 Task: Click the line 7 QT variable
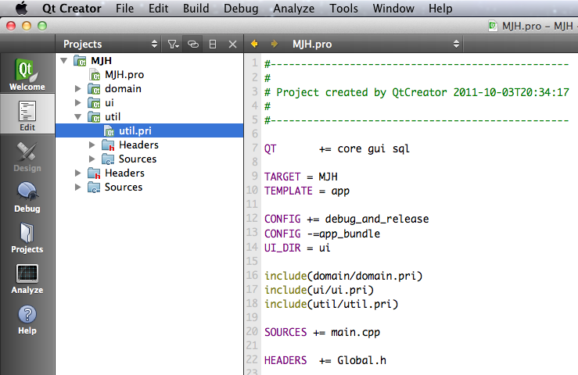click(x=270, y=148)
